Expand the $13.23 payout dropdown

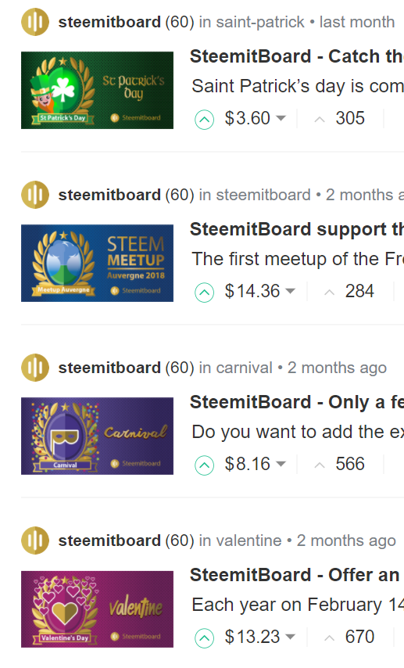(291, 637)
